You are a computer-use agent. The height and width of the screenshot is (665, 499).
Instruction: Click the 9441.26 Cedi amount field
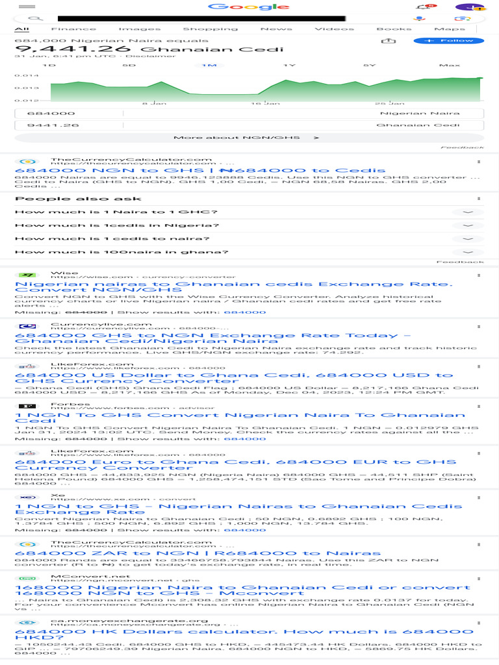coord(69,125)
